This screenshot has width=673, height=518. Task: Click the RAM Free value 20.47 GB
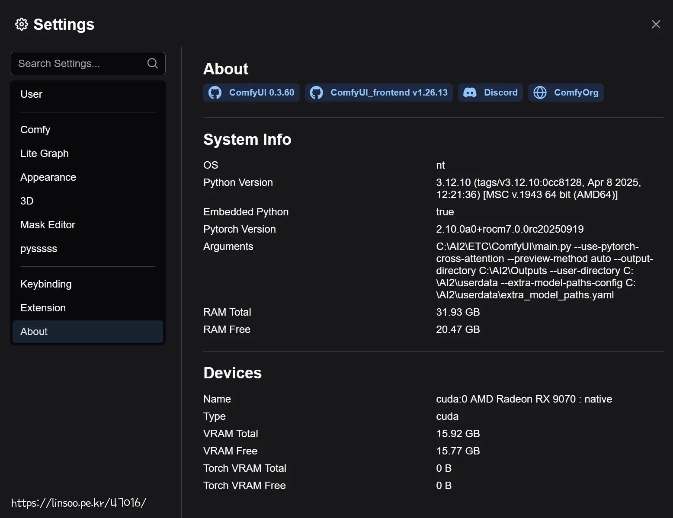click(x=458, y=329)
